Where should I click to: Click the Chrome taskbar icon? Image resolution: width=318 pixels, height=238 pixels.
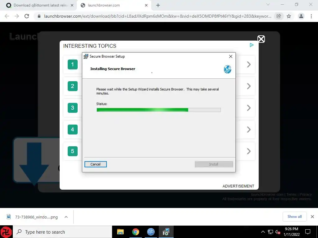point(135,232)
